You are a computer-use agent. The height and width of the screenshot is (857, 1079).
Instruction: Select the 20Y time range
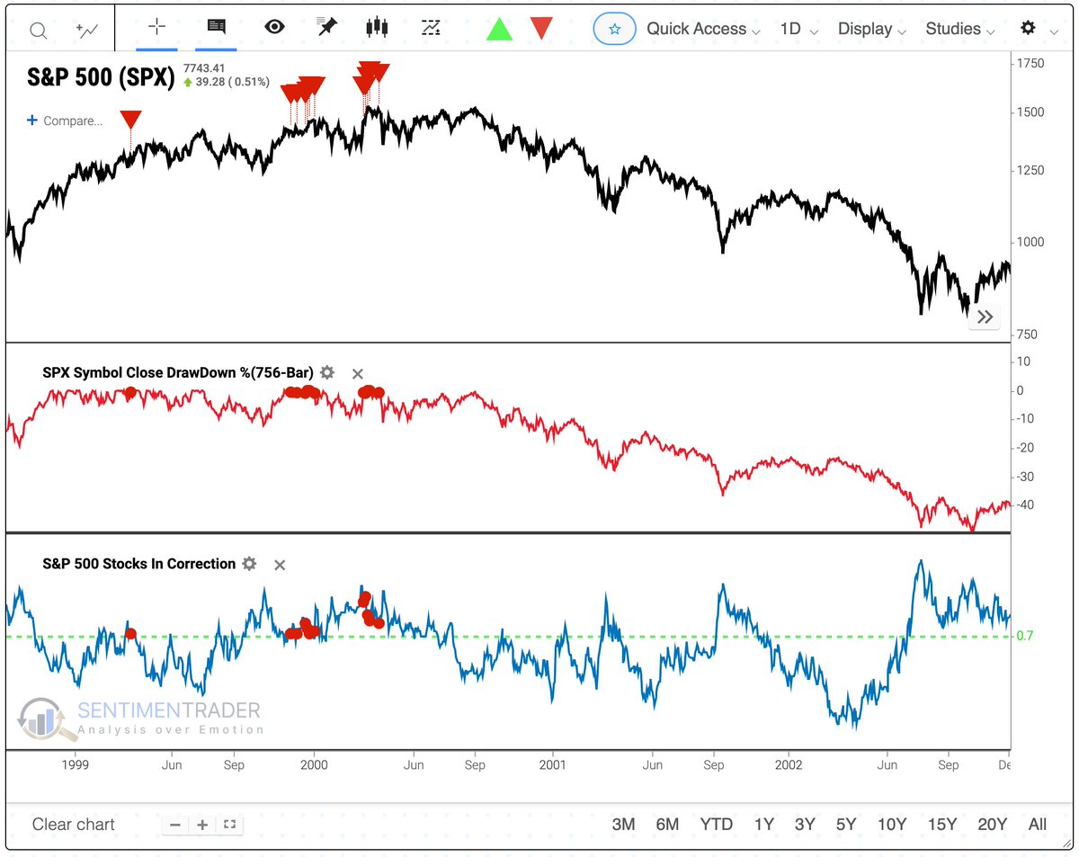[993, 824]
